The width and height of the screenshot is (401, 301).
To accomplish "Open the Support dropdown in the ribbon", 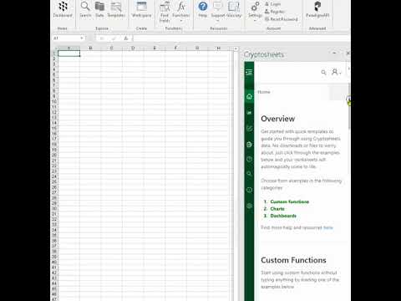I will point(217,12).
